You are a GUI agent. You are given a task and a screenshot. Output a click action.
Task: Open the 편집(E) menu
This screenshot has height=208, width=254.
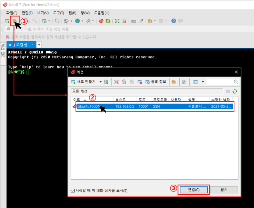(27, 13)
